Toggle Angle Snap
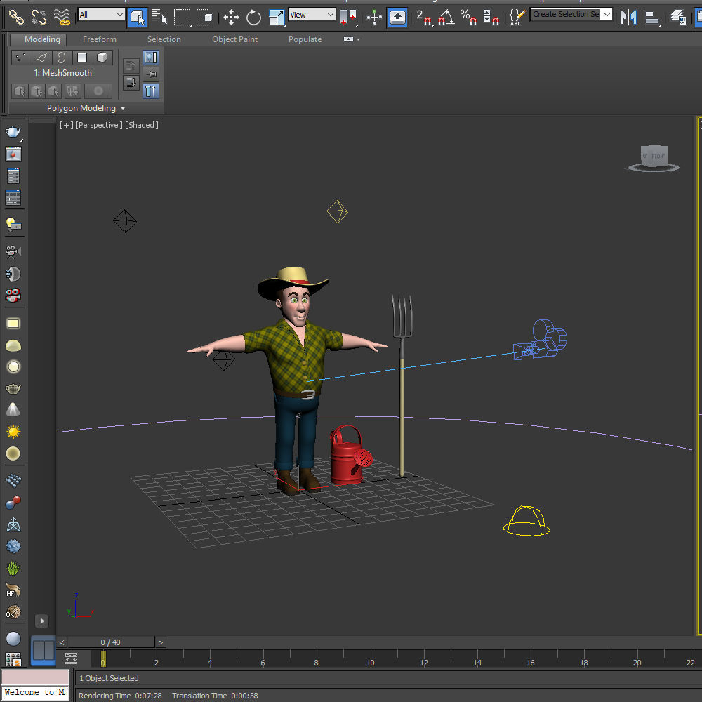The image size is (702, 702). [446, 18]
